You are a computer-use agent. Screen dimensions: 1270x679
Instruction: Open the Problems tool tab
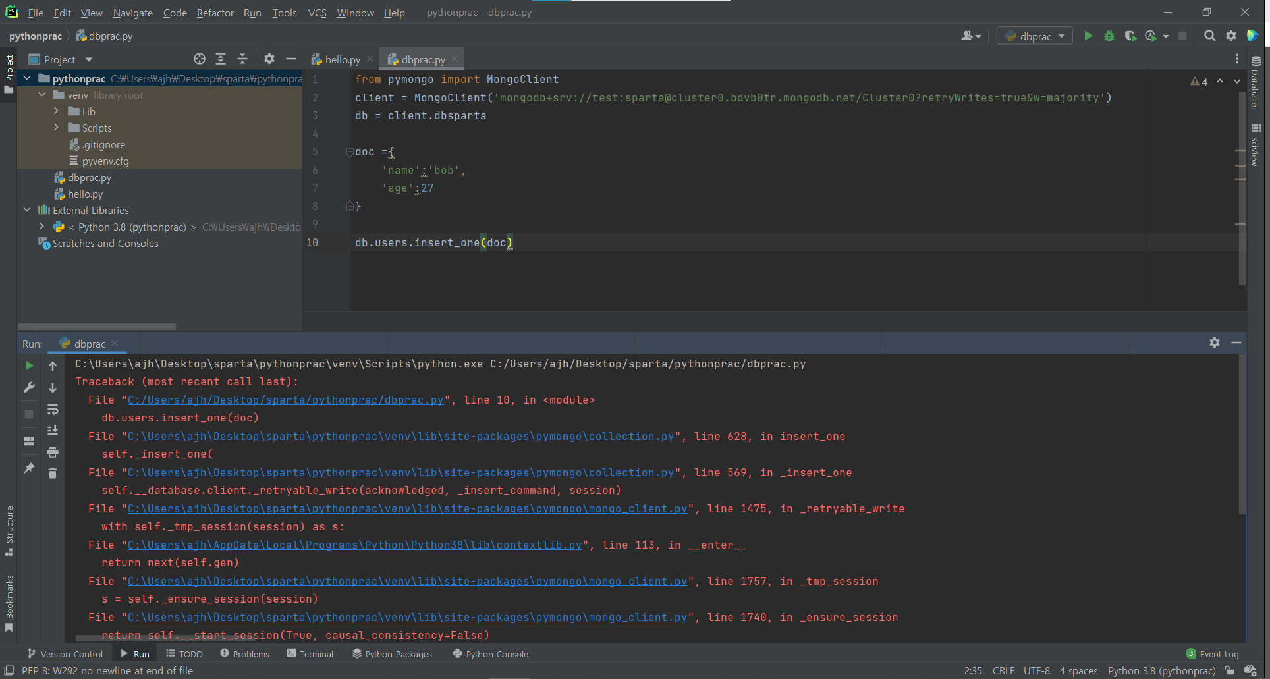pos(244,654)
